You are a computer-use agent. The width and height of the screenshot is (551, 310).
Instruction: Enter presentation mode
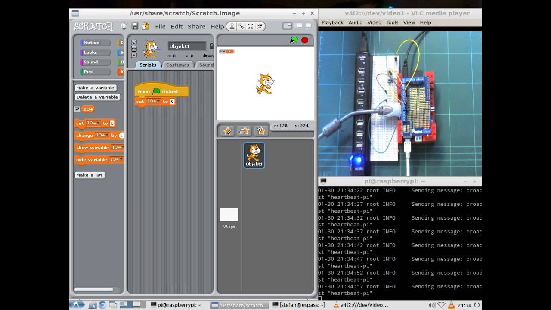click(308, 26)
